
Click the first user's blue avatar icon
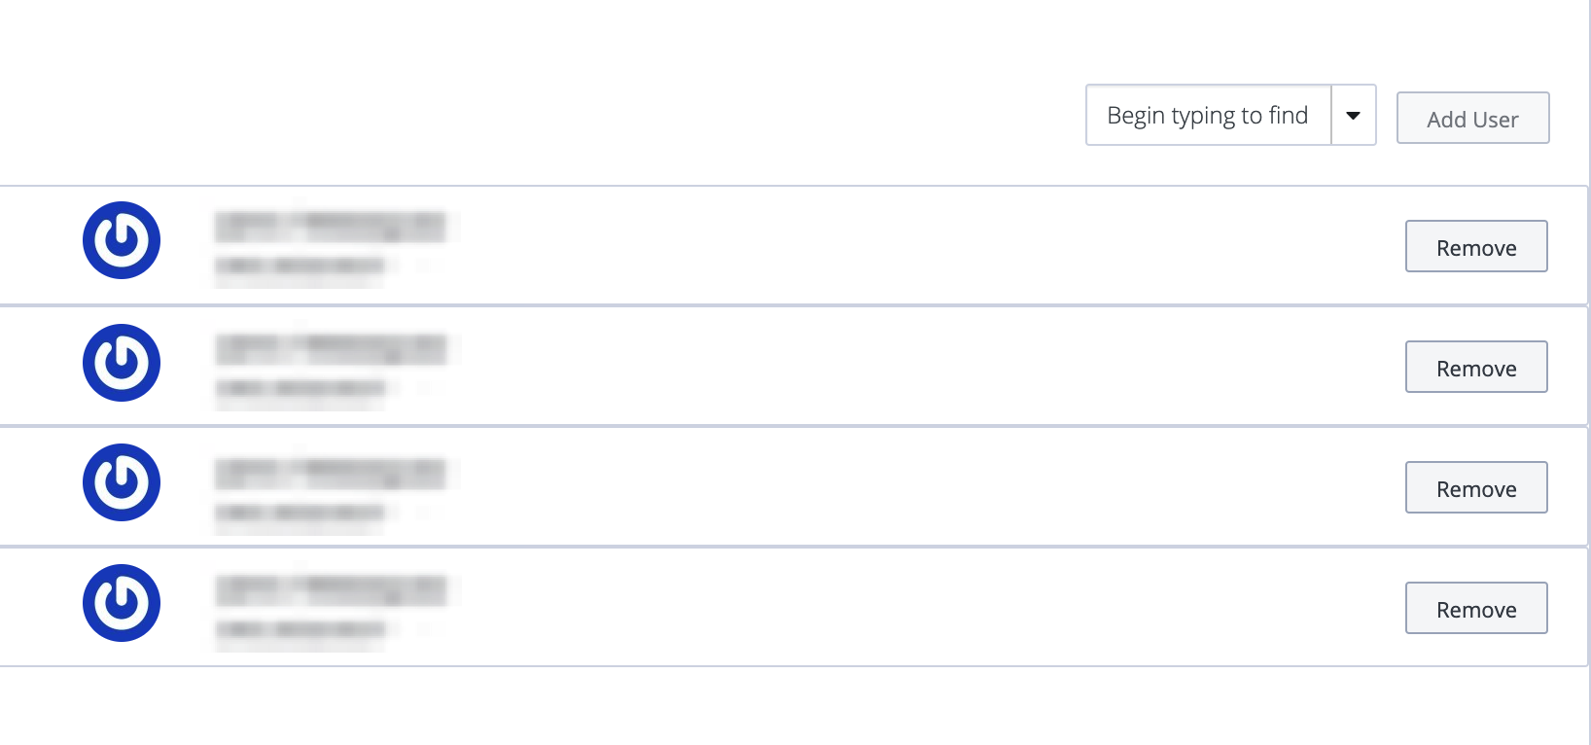(x=122, y=240)
